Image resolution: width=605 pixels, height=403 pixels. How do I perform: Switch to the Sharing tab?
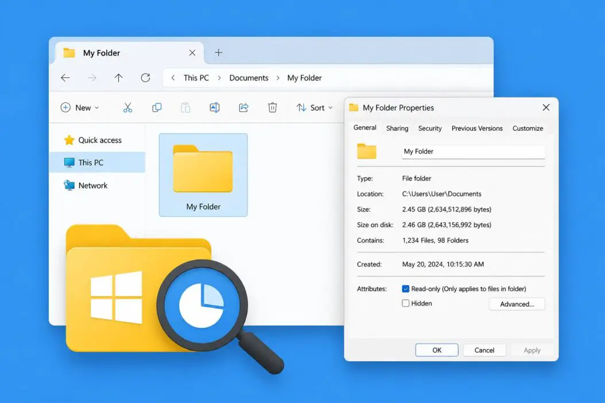tap(397, 128)
